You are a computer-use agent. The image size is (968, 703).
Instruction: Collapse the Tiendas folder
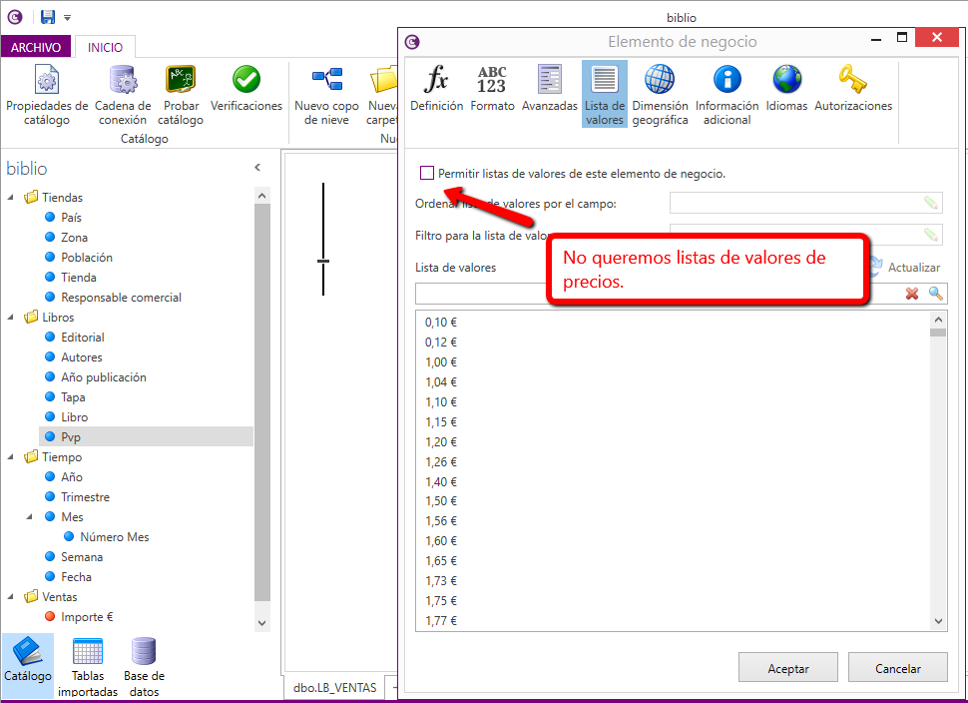click(11, 197)
